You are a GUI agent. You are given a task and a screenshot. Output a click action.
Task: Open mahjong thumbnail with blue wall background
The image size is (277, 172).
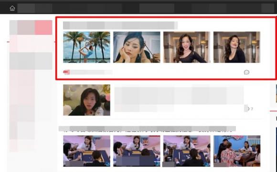237,151
